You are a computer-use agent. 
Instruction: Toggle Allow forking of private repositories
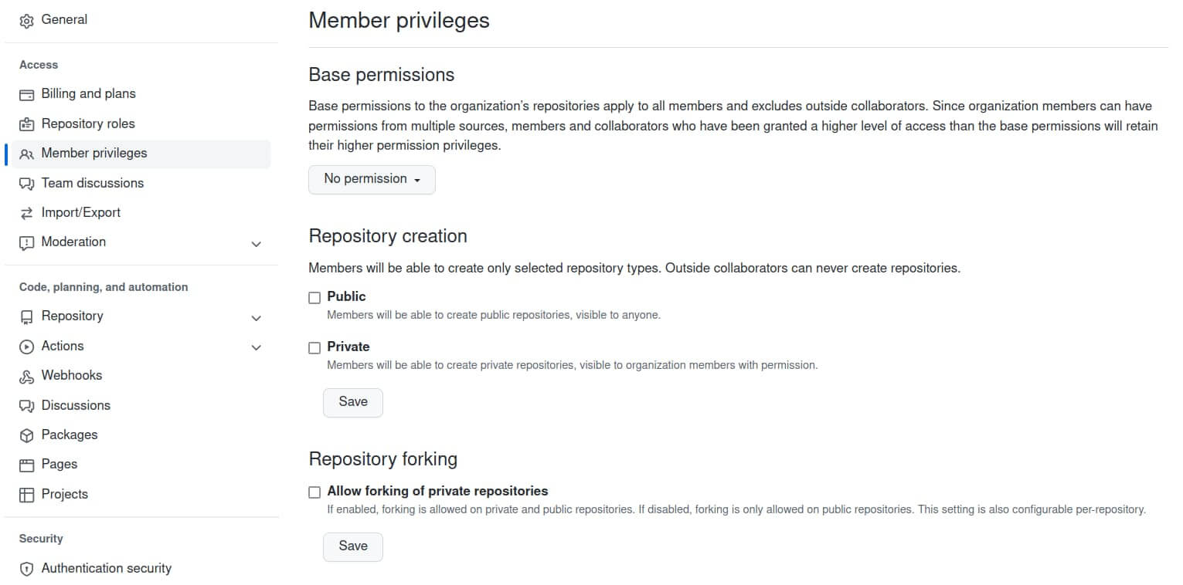tap(314, 492)
